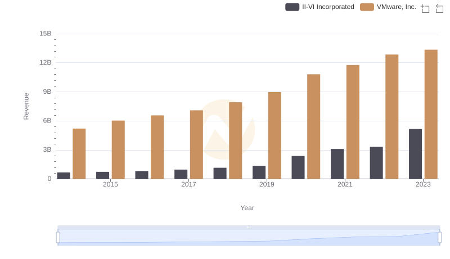Screen dimensions: 450x259
Task: Select the 2018 VMware orange bar
Action: click(236, 140)
